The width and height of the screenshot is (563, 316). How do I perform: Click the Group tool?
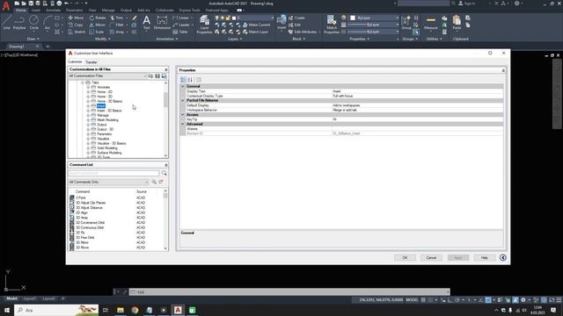pyautogui.click(x=406, y=22)
